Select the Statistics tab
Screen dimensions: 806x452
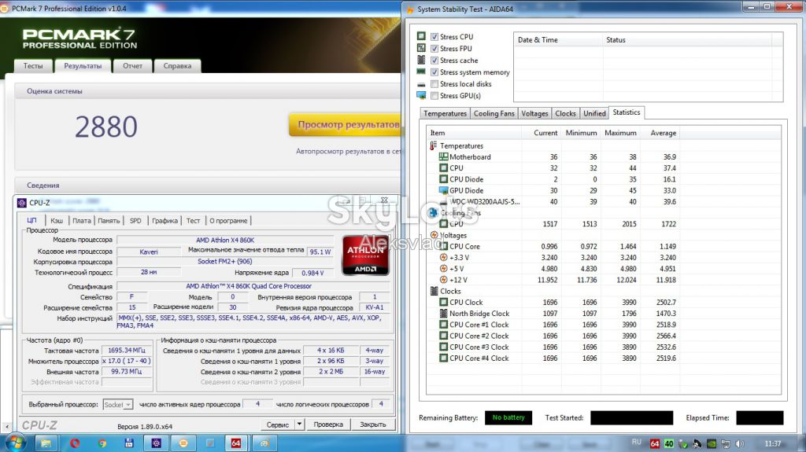click(x=626, y=112)
